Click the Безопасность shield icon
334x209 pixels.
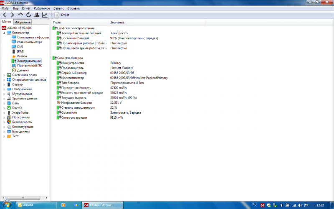9,122
